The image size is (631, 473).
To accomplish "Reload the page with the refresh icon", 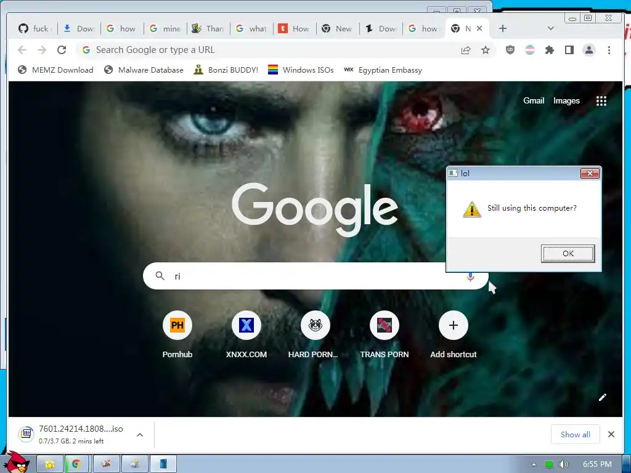I will tap(62, 50).
